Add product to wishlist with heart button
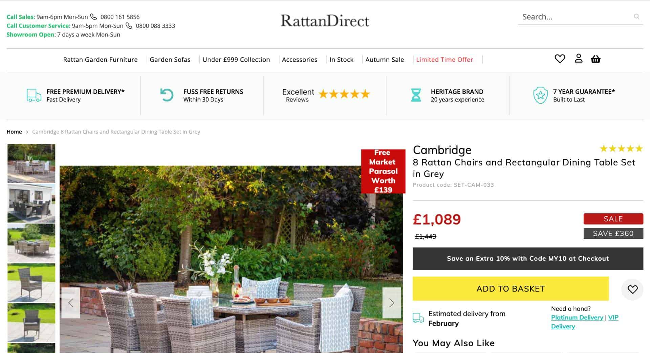This screenshot has height=353, width=650. tap(632, 289)
